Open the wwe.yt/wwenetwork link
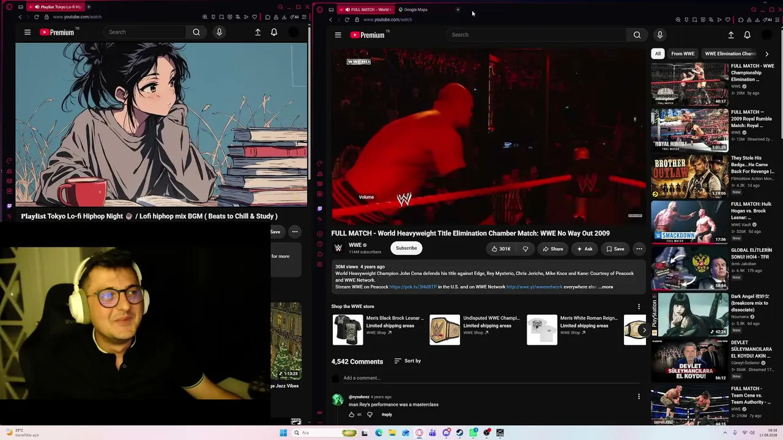The image size is (783, 440). pos(534,287)
